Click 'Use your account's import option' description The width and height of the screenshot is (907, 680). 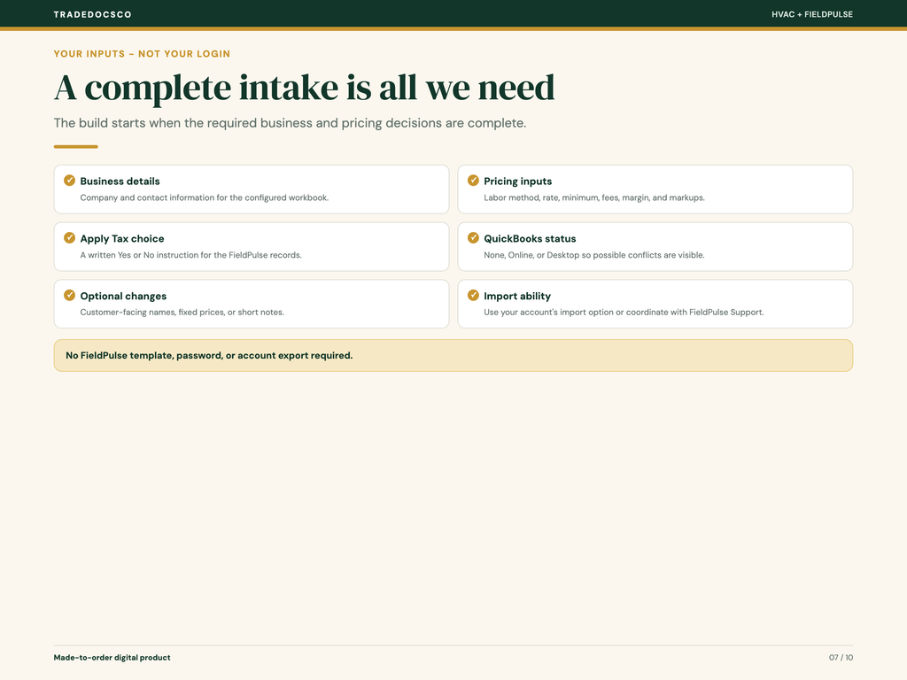[x=624, y=313]
